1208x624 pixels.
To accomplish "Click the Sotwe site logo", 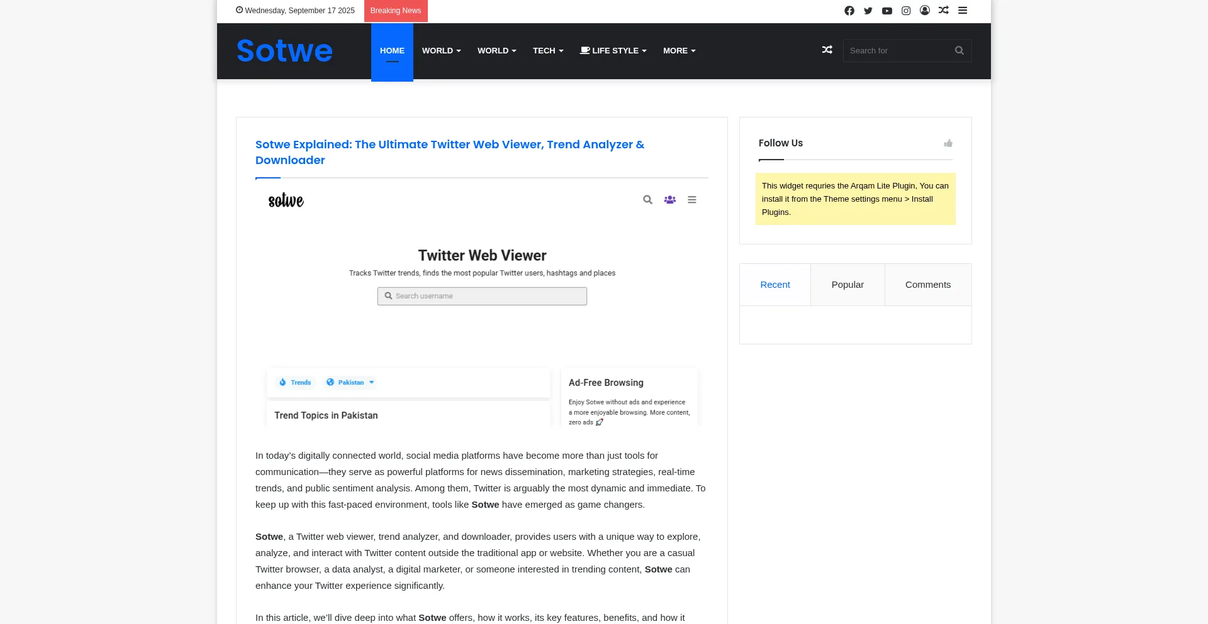I will click(x=284, y=51).
